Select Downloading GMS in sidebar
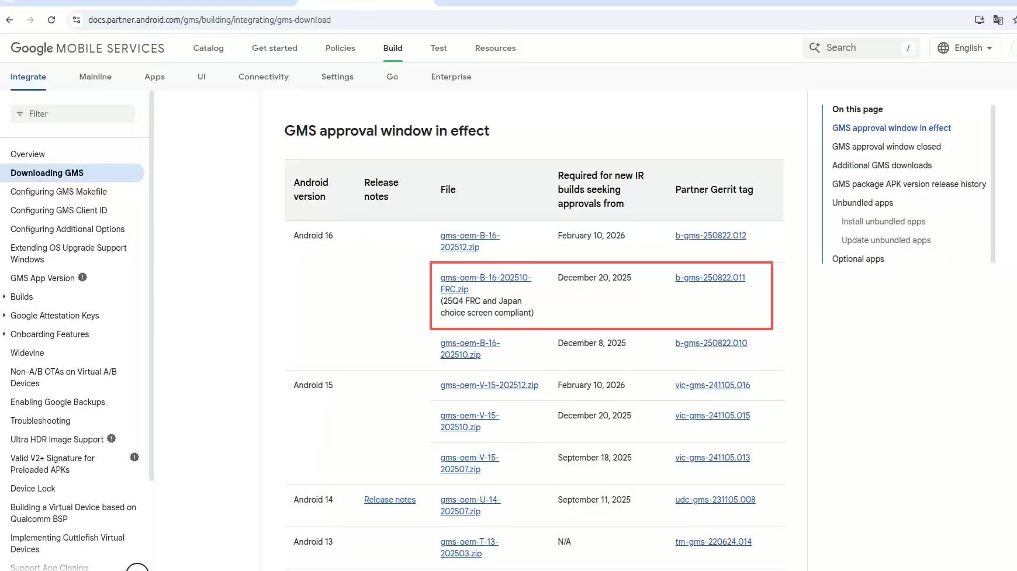Image resolution: width=1017 pixels, height=571 pixels. (72, 173)
